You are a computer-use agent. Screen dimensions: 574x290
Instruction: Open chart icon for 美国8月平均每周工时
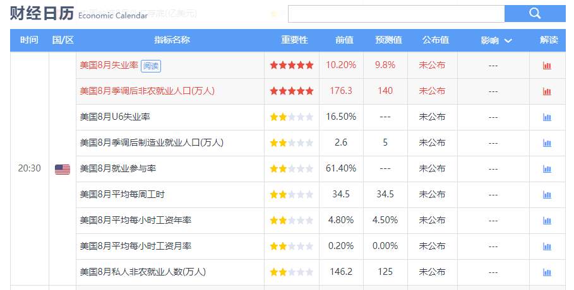click(547, 195)
